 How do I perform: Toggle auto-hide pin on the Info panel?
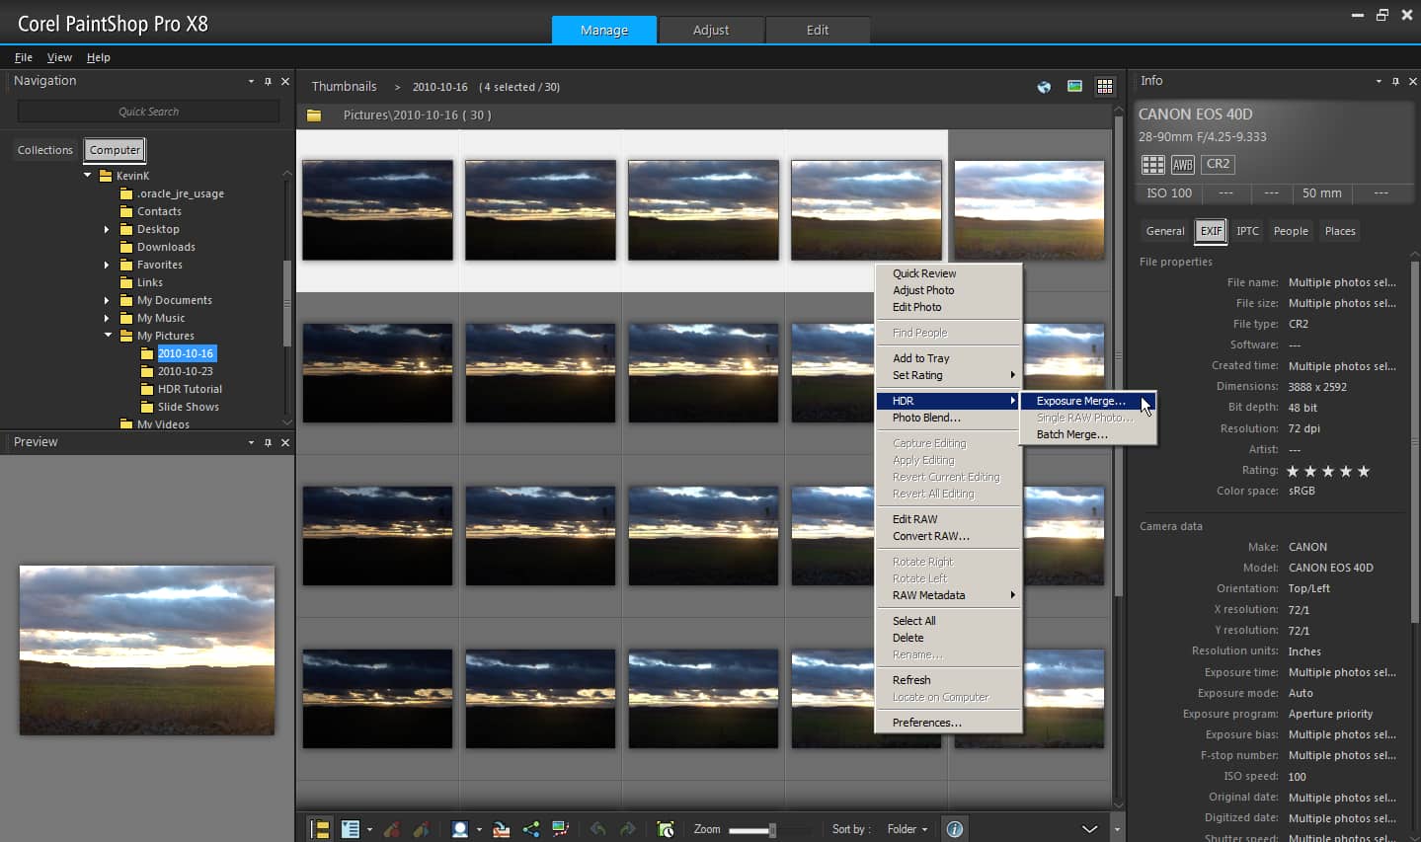click(1394, 81)
